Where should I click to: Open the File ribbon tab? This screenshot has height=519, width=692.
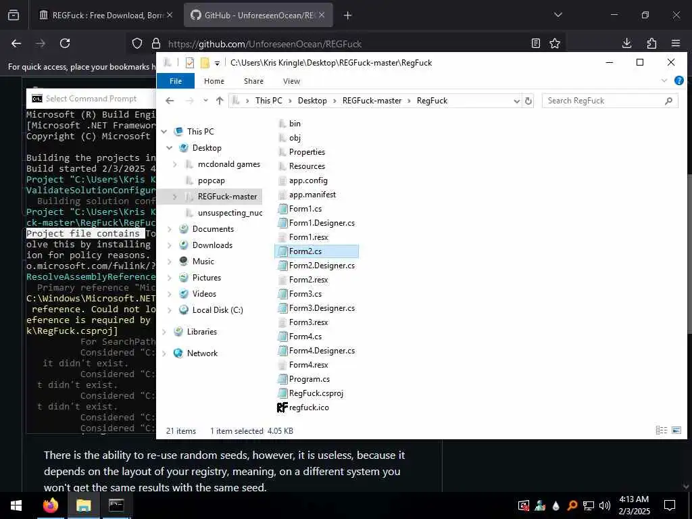[x=176, y=81]
